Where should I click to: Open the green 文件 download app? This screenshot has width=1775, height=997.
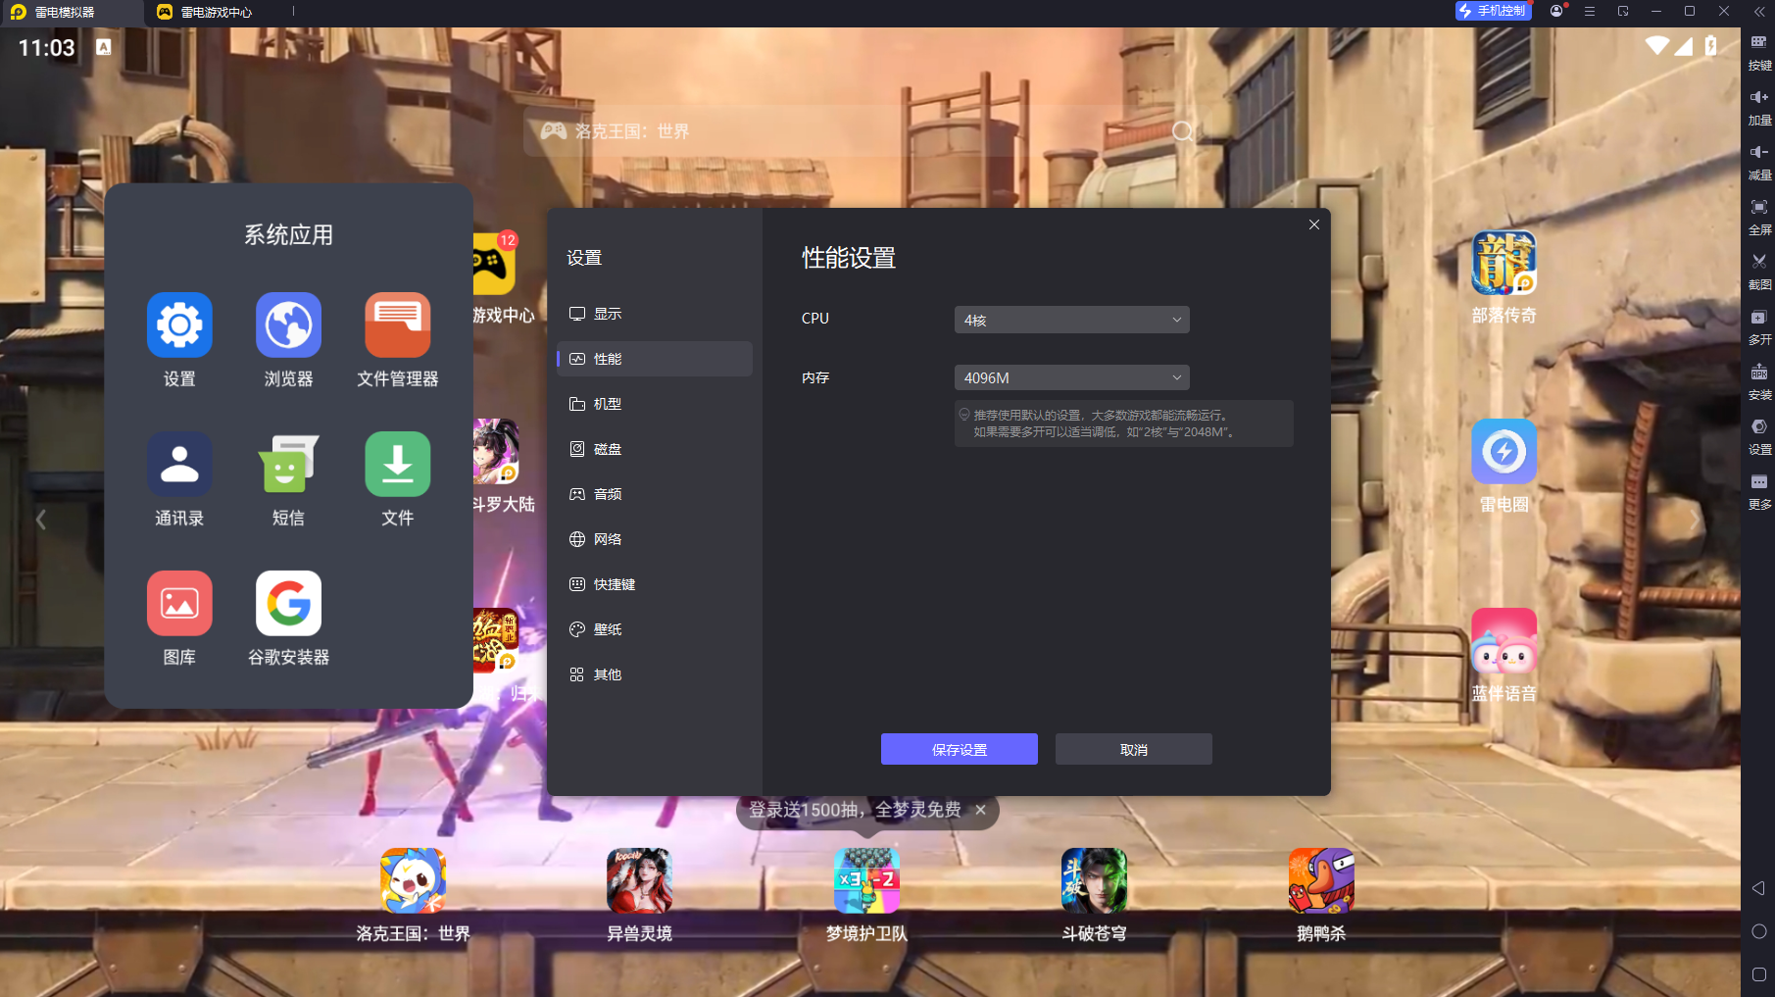coord(397,464)
